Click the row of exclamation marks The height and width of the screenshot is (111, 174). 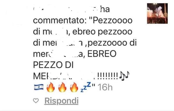(107, 76)
